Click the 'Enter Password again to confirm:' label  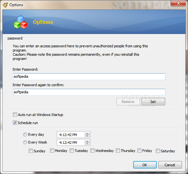point(38,85)
